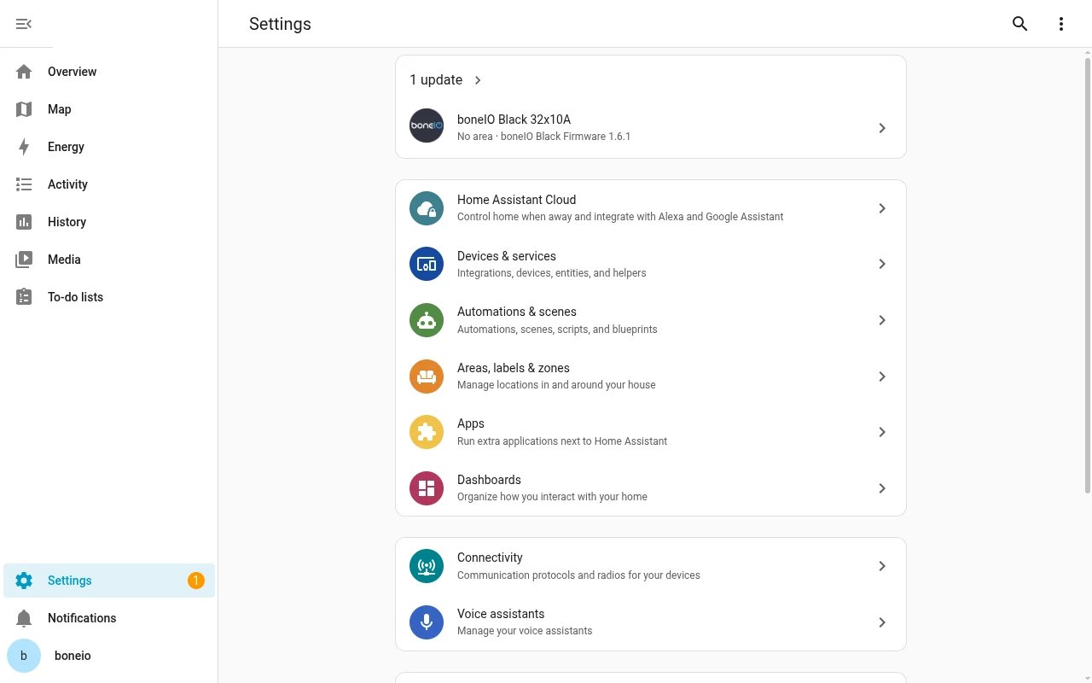
Task: Click the Settings page title
Action: (280, 24)
